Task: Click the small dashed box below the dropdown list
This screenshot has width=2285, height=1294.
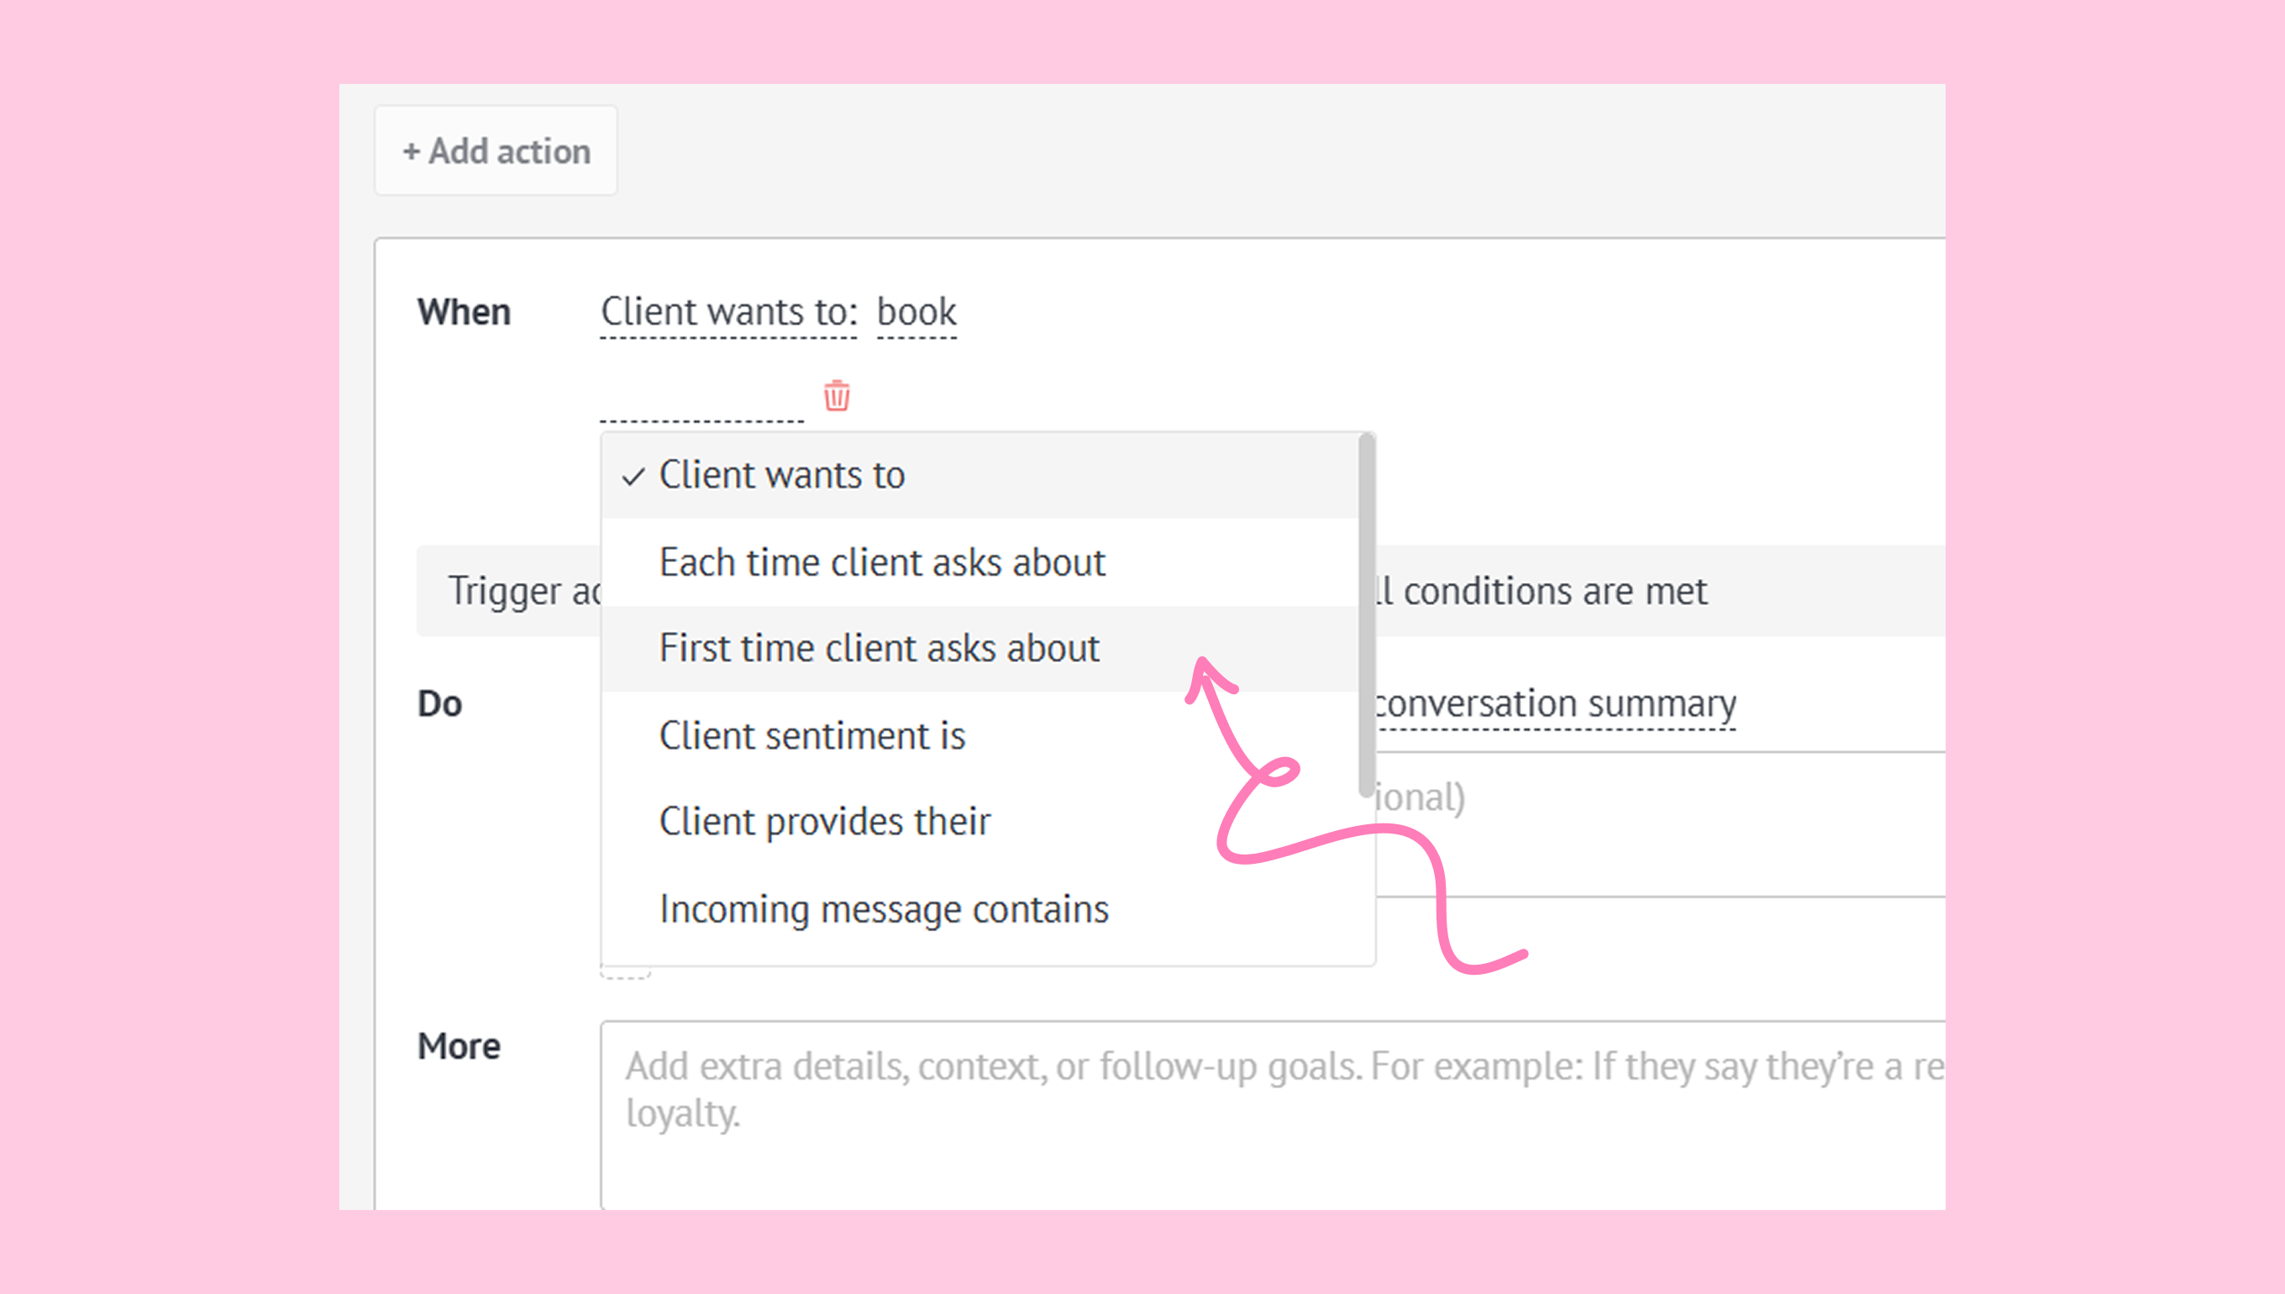Action: pyautogui.click(x=626, y=972)
